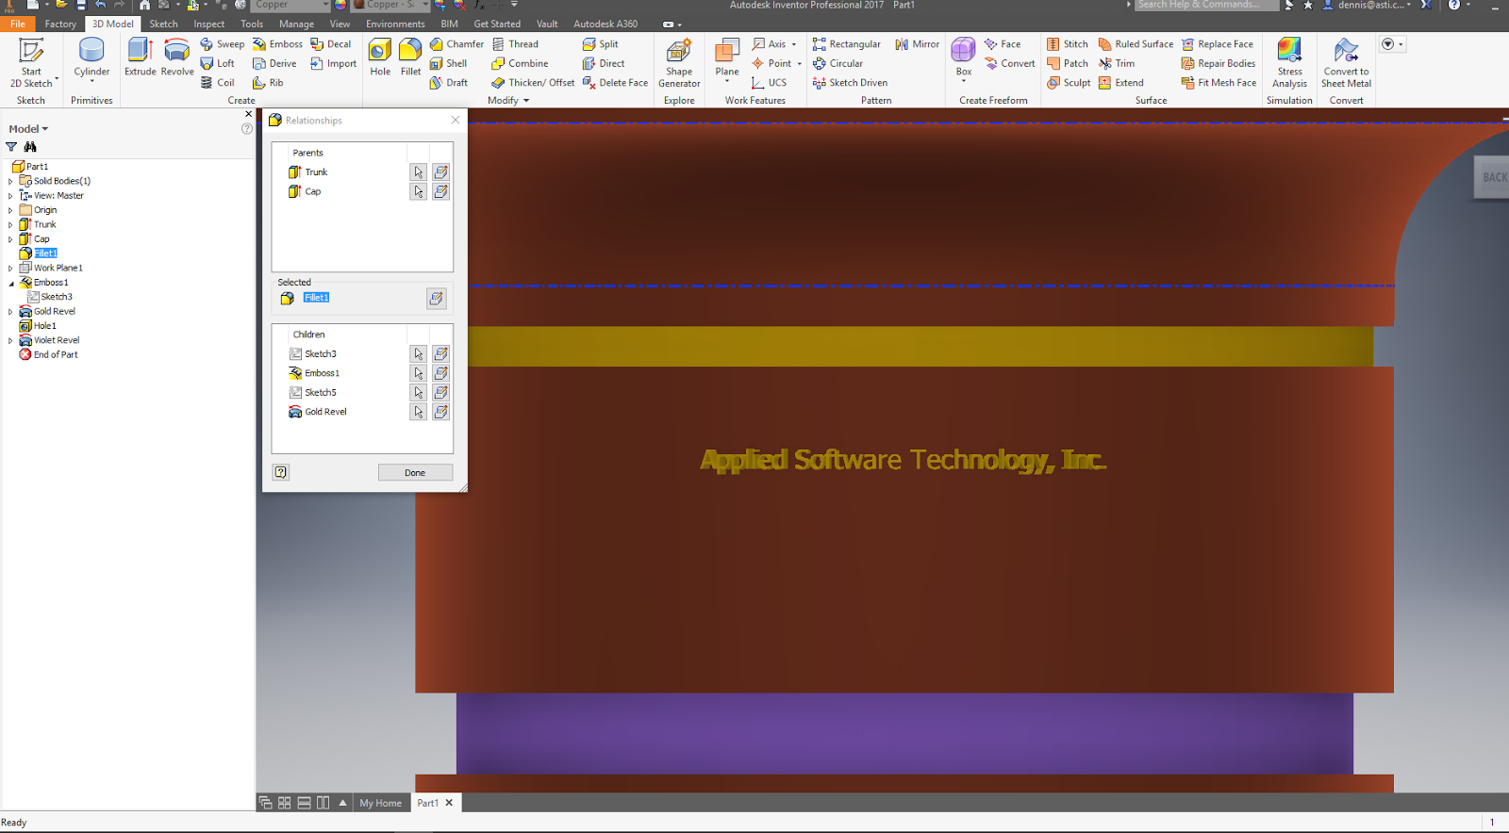The height and width of the screenshot is (833, 1509).
Task: Open the Model browser dropdown
Action: point(28,129)
